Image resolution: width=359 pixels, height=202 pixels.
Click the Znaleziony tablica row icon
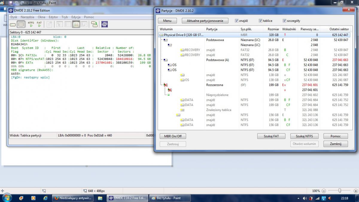click(x=182, y=110)
